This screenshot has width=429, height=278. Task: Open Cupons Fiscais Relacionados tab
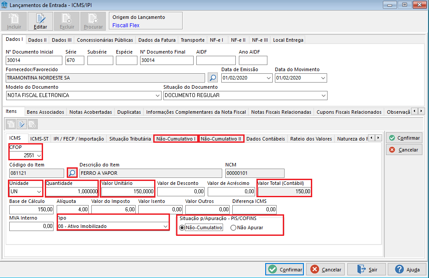click(349, 112)
